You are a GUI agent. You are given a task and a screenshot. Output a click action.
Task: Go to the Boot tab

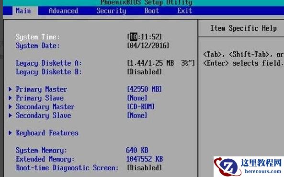[152, 11]
